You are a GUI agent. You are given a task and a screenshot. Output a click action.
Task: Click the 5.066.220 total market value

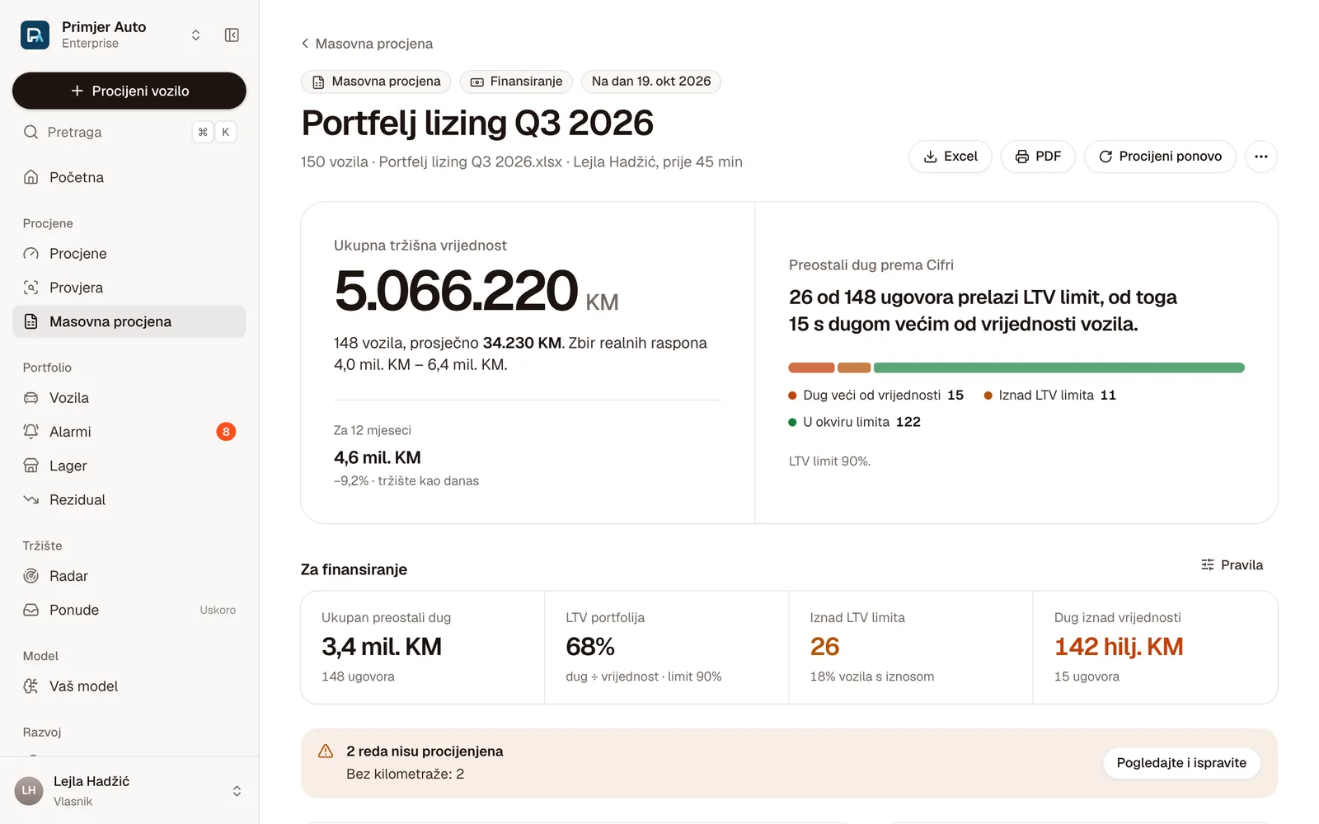(x=456, y=291)
